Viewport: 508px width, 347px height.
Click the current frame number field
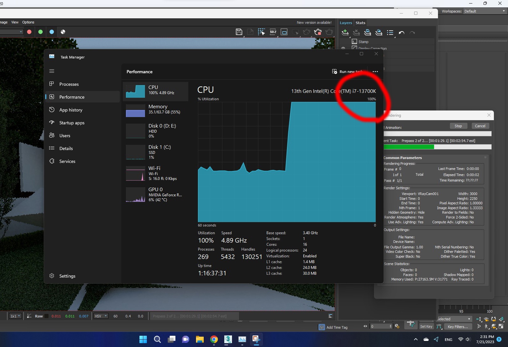tap(379, 326)
